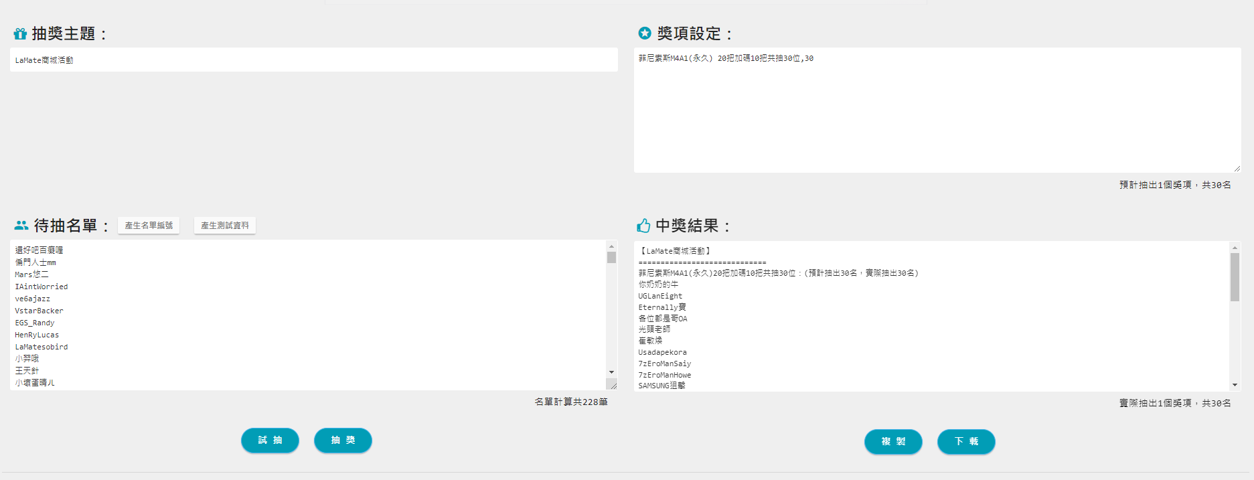Click the resize handle of 待抽名單 box
Image resolution: width=1254 pixels, height=480 pixels.
pos(613,385)
